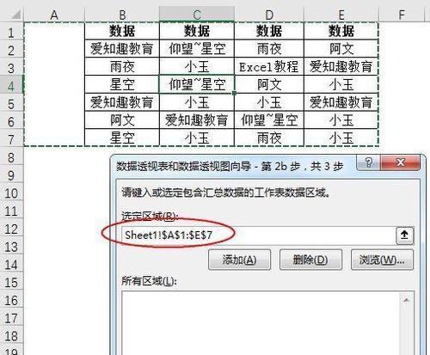The height and width of the screenshot is (355, 430).
Task: Click the range collapse arrow icon
Action: [x=404, y=236]
